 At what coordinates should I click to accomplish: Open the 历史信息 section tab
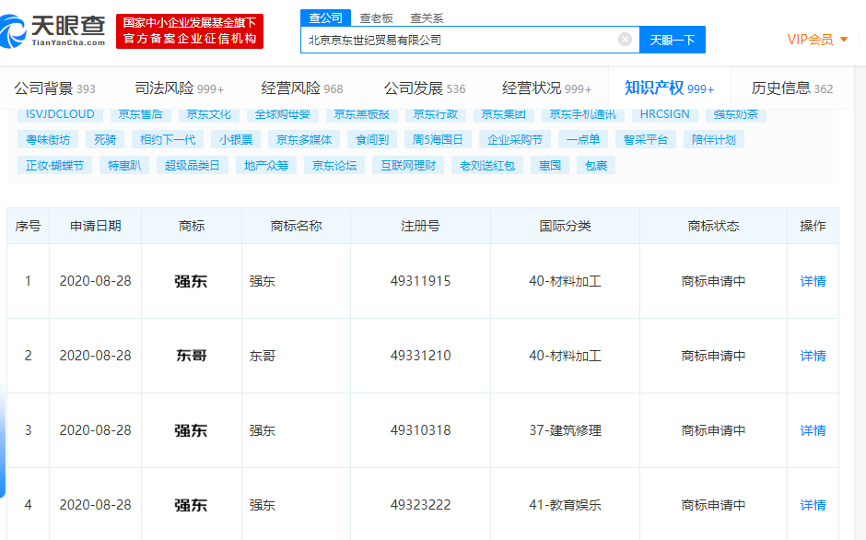(x=791, y=88)
